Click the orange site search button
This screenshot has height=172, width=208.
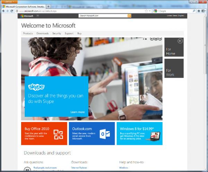[129, 16]
